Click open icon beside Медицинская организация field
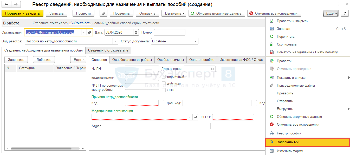 [x=196, y=117]
